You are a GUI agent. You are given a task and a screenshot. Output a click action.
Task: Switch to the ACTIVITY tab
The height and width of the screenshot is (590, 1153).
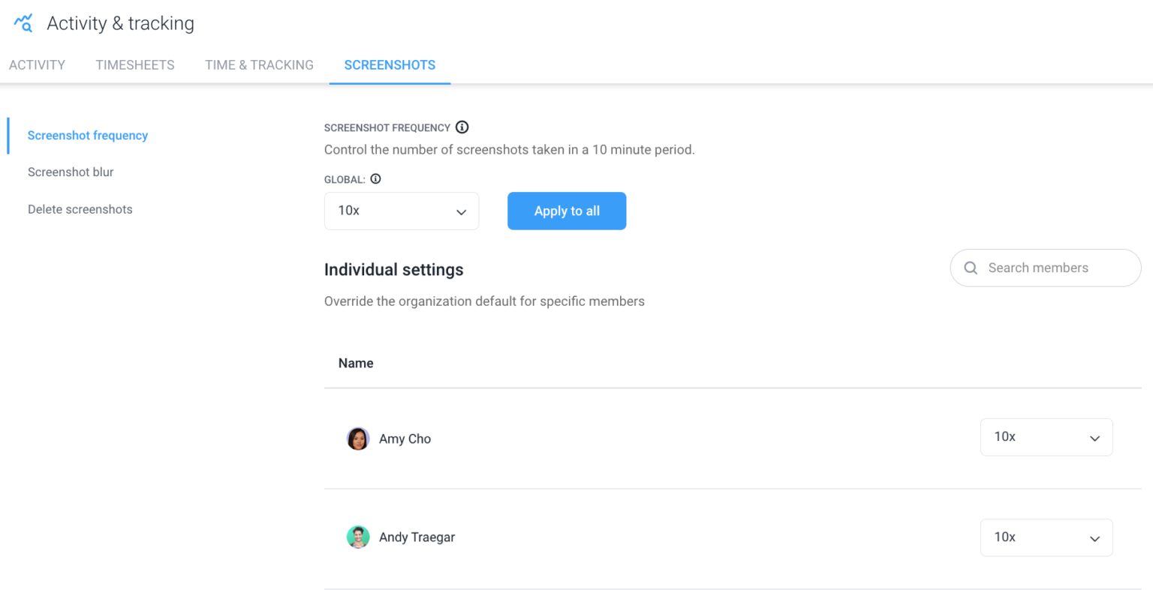[x=37, y=64]
